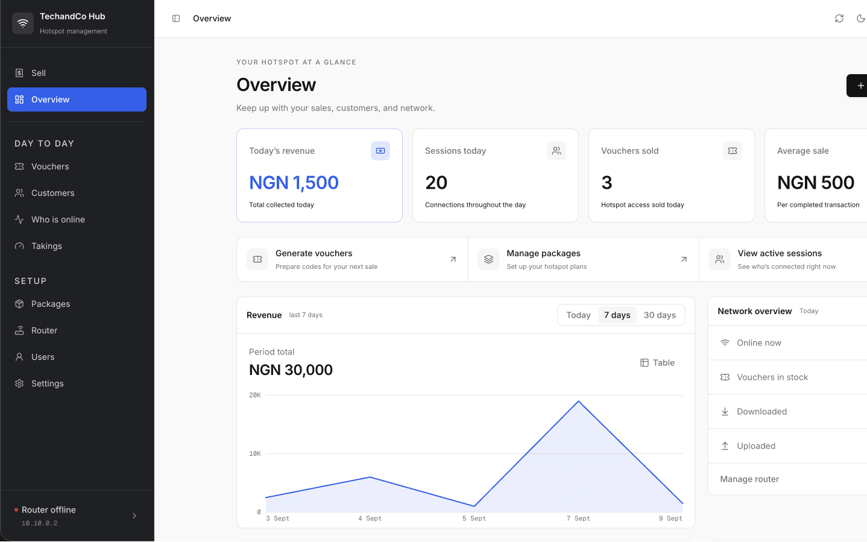
Task: Switch revenue range to Today
Action: 578,315
